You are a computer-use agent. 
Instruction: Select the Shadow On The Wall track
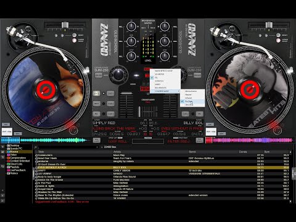pyautogui.click(x=162, y=192)
